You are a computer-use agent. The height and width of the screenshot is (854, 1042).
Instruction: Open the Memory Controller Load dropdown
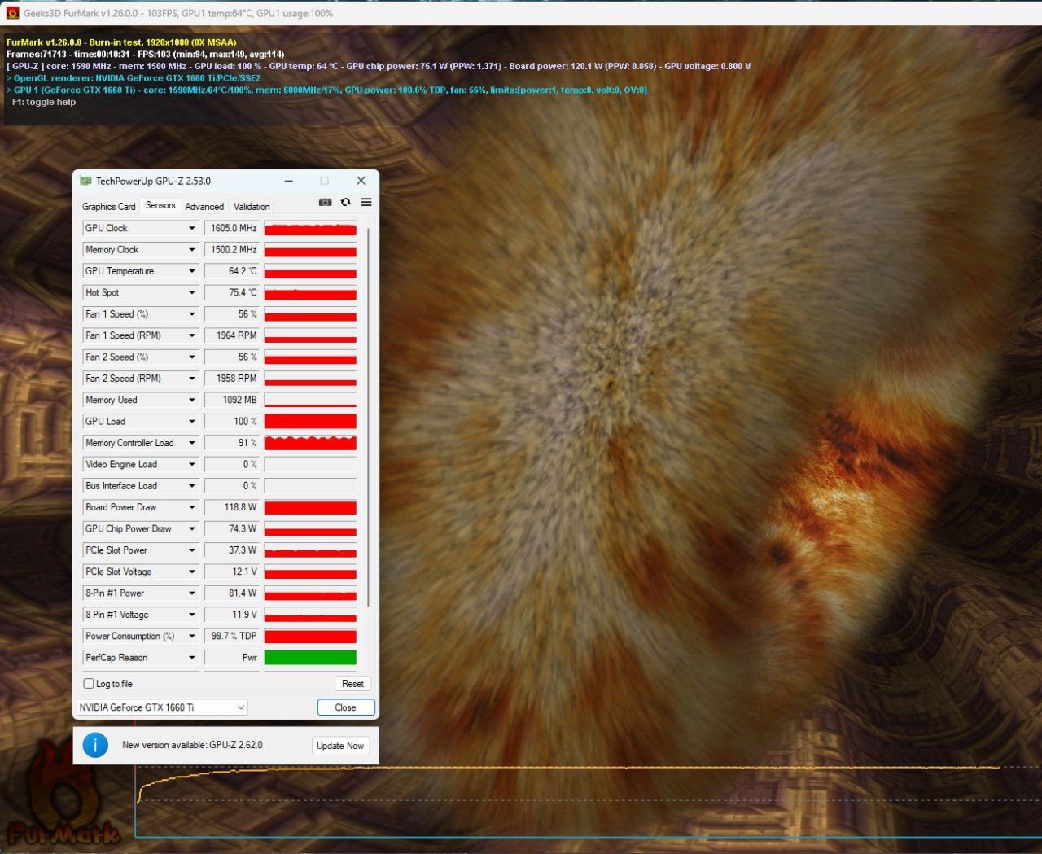pos(192,443)
